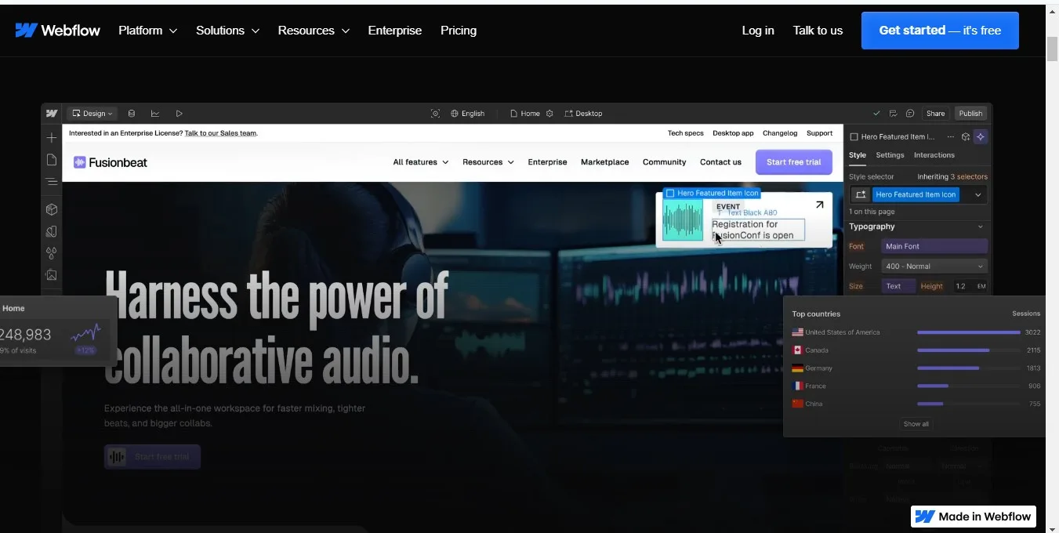Switch to the Settings tab in the panel

coord(890,155)
